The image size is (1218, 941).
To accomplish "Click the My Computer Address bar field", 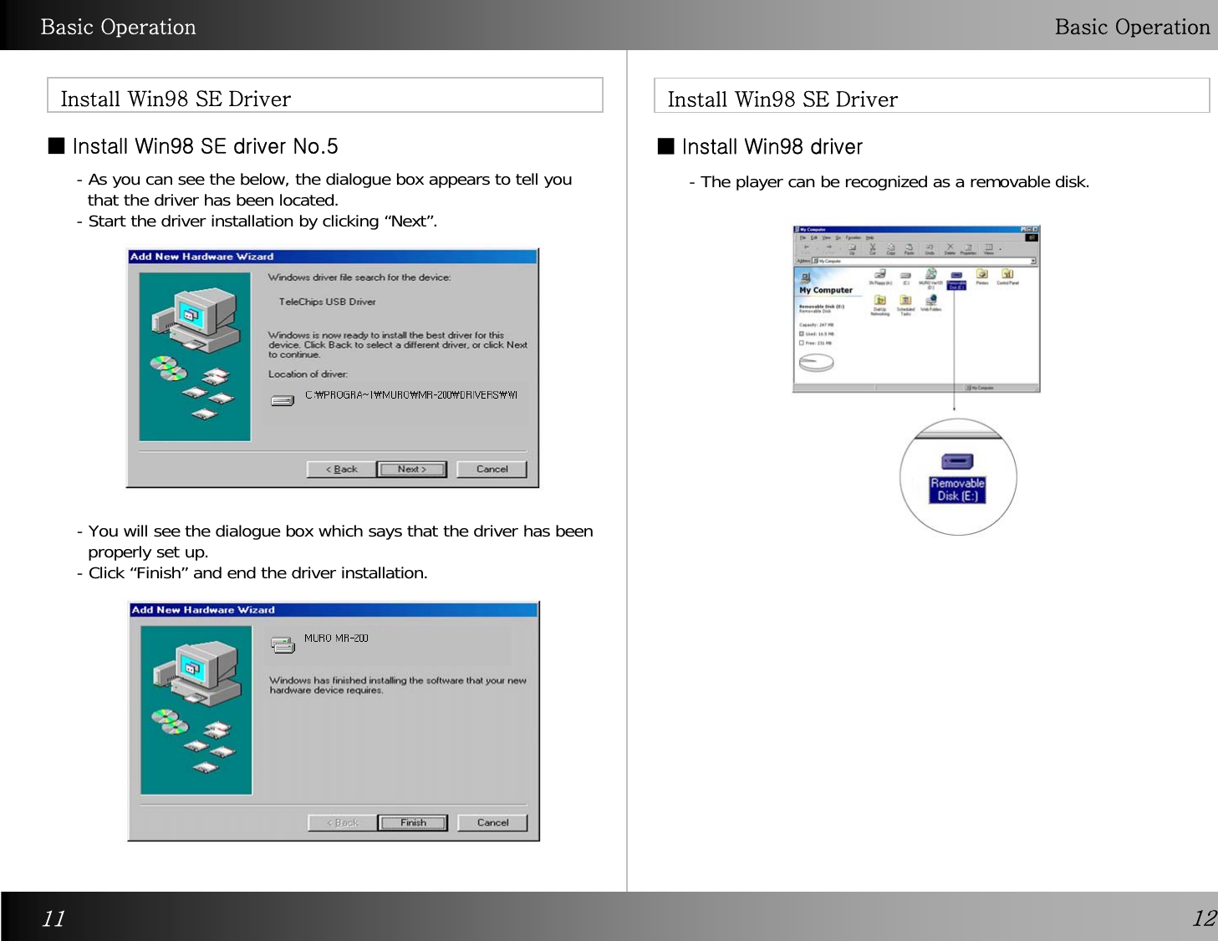I will (x=924, y=261).
